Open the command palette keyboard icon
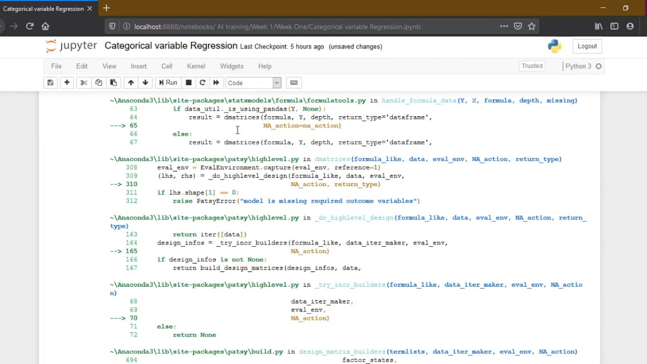Screen dimensions: 647x364 (294, 83)
